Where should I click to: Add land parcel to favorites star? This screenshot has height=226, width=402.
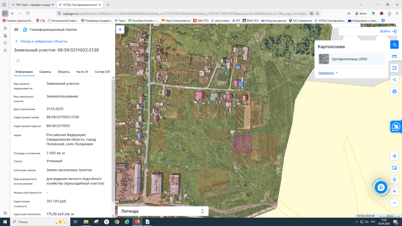point(18,61)
